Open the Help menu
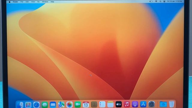The height and width of the screenshot is (108, 192). (x=52, y=2)
